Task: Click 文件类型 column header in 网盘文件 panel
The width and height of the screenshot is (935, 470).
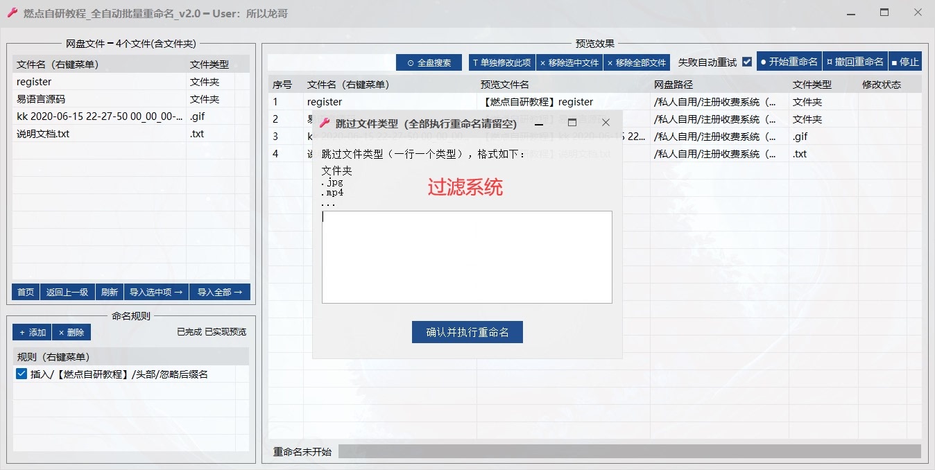Action: click(209, 64)
